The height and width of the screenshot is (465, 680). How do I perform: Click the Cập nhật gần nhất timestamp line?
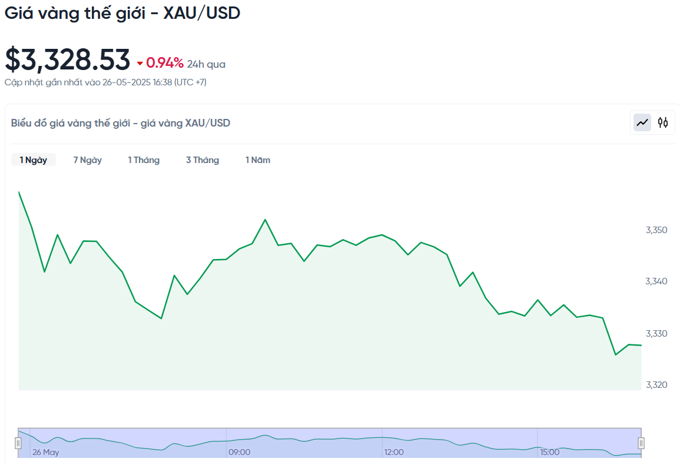pyautogui.click(x=105, y=82)
